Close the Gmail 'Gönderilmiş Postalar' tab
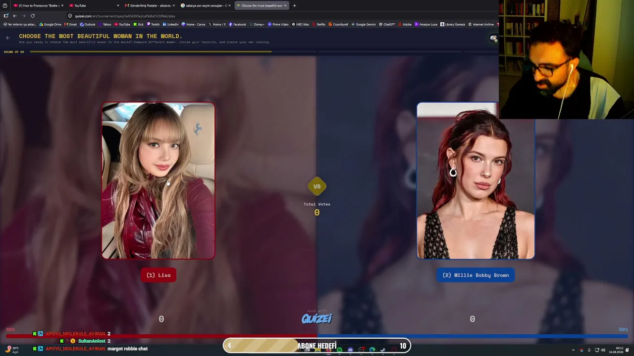The image size is (634, 356). (x=174, y=5)
